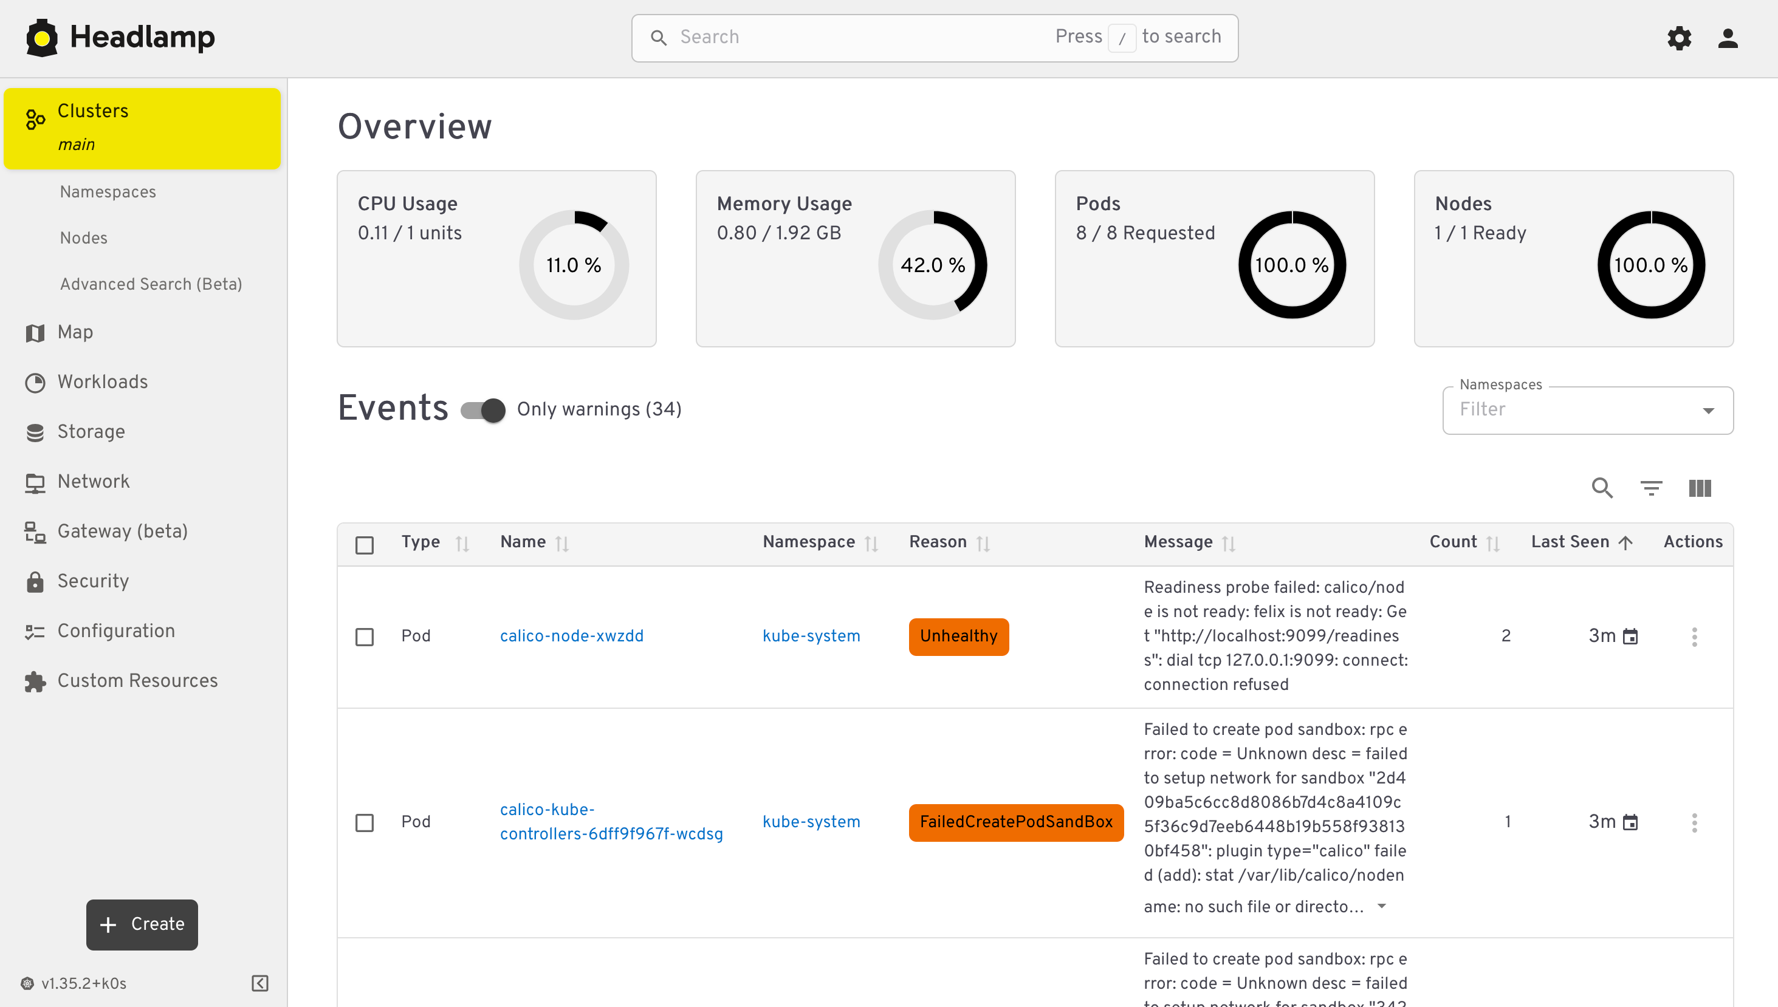Open the settings gear icon
Viewport: 1778px width, 1007px height.
coord(1679,38)
